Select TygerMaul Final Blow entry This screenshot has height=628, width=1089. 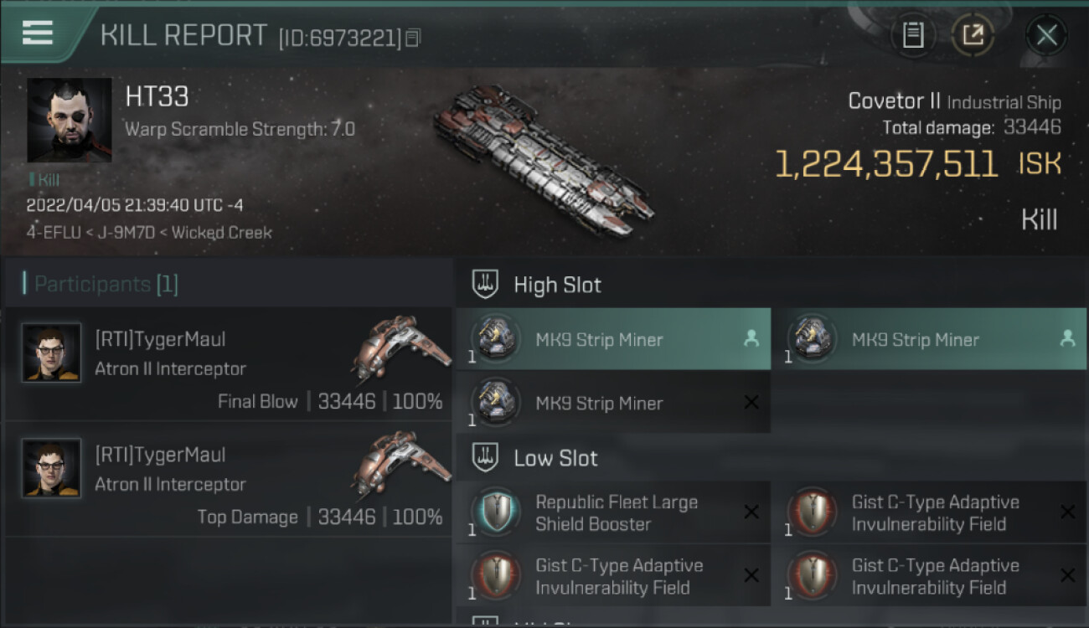click(x=228, y=364)
